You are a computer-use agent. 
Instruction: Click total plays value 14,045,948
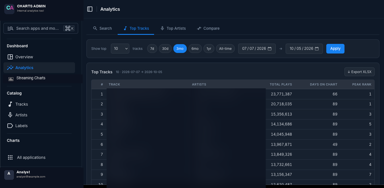[281, 134]
